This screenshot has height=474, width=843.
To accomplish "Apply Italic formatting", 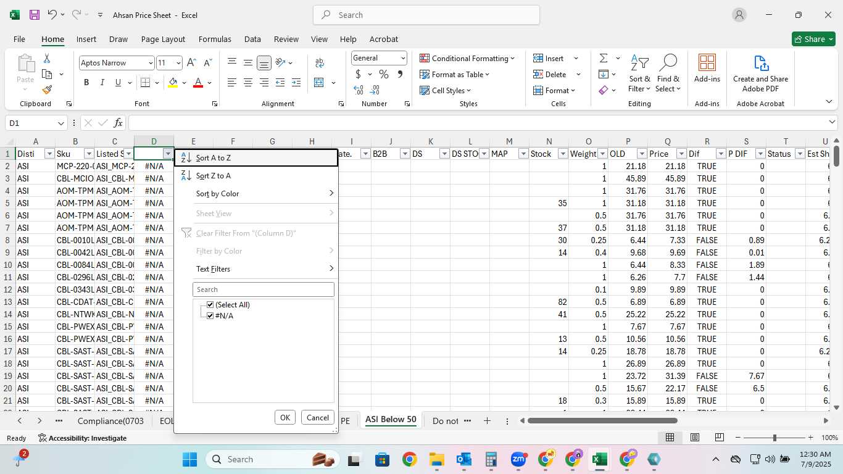I will pos(102,83).
